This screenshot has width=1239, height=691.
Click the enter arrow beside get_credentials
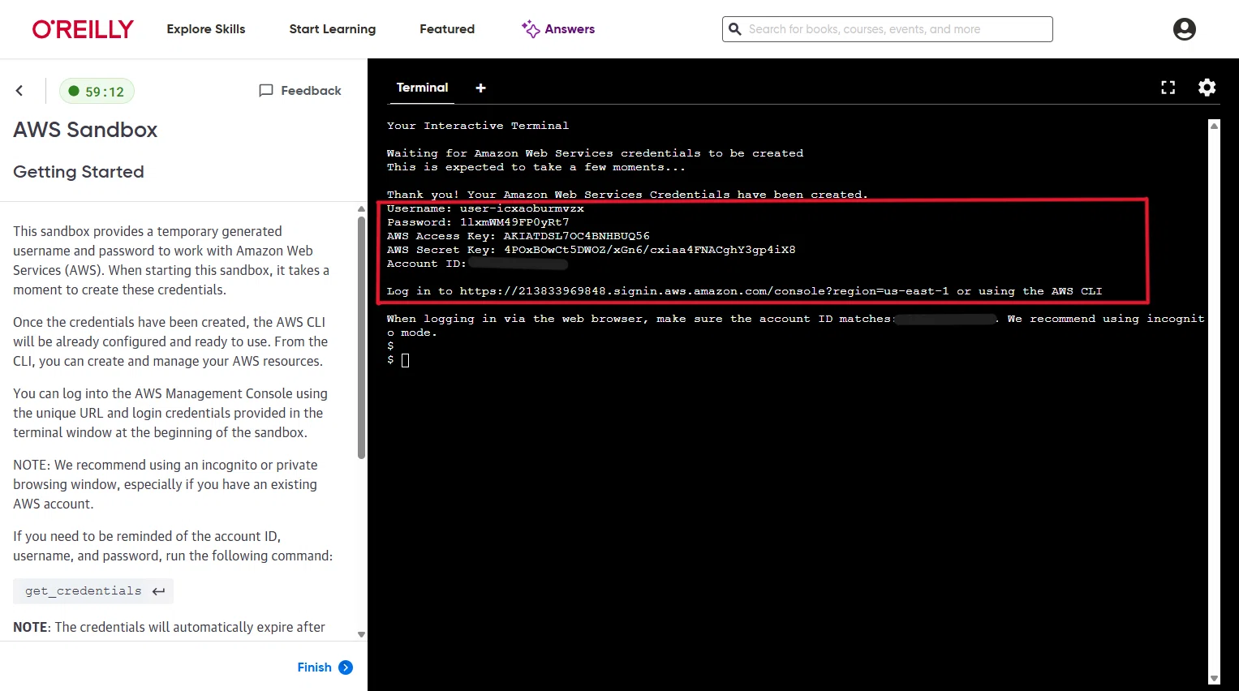click(159, 591)
